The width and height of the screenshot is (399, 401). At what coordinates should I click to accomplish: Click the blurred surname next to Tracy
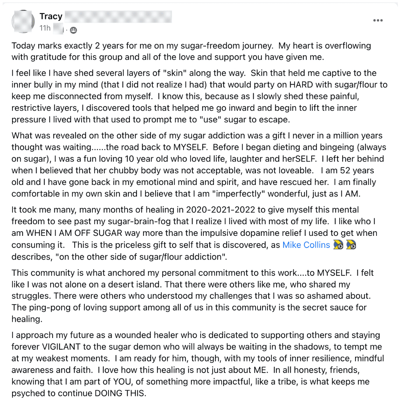[118, 16]
